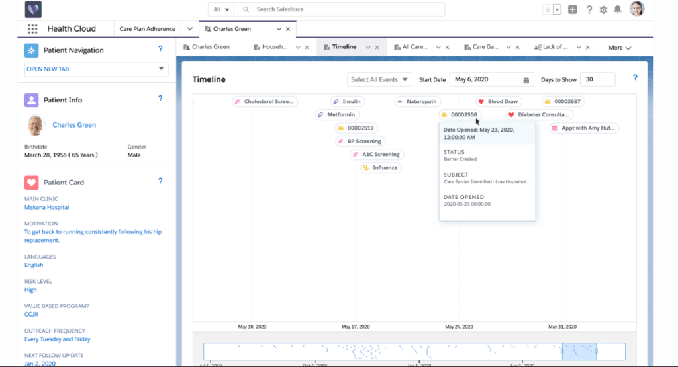Open the Salesforce help question mark
This screenshot has height=367, width=678.
tap(589, 9)
